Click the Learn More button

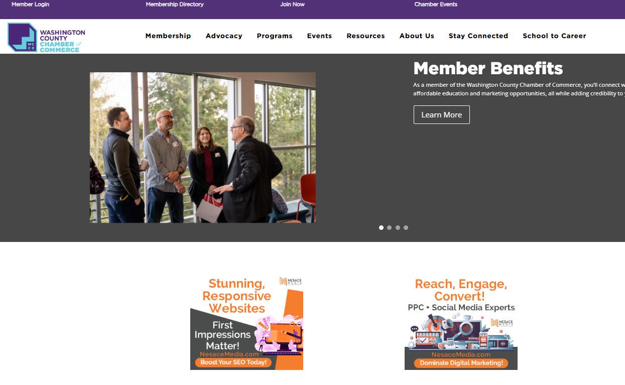[x=442, y=114]
